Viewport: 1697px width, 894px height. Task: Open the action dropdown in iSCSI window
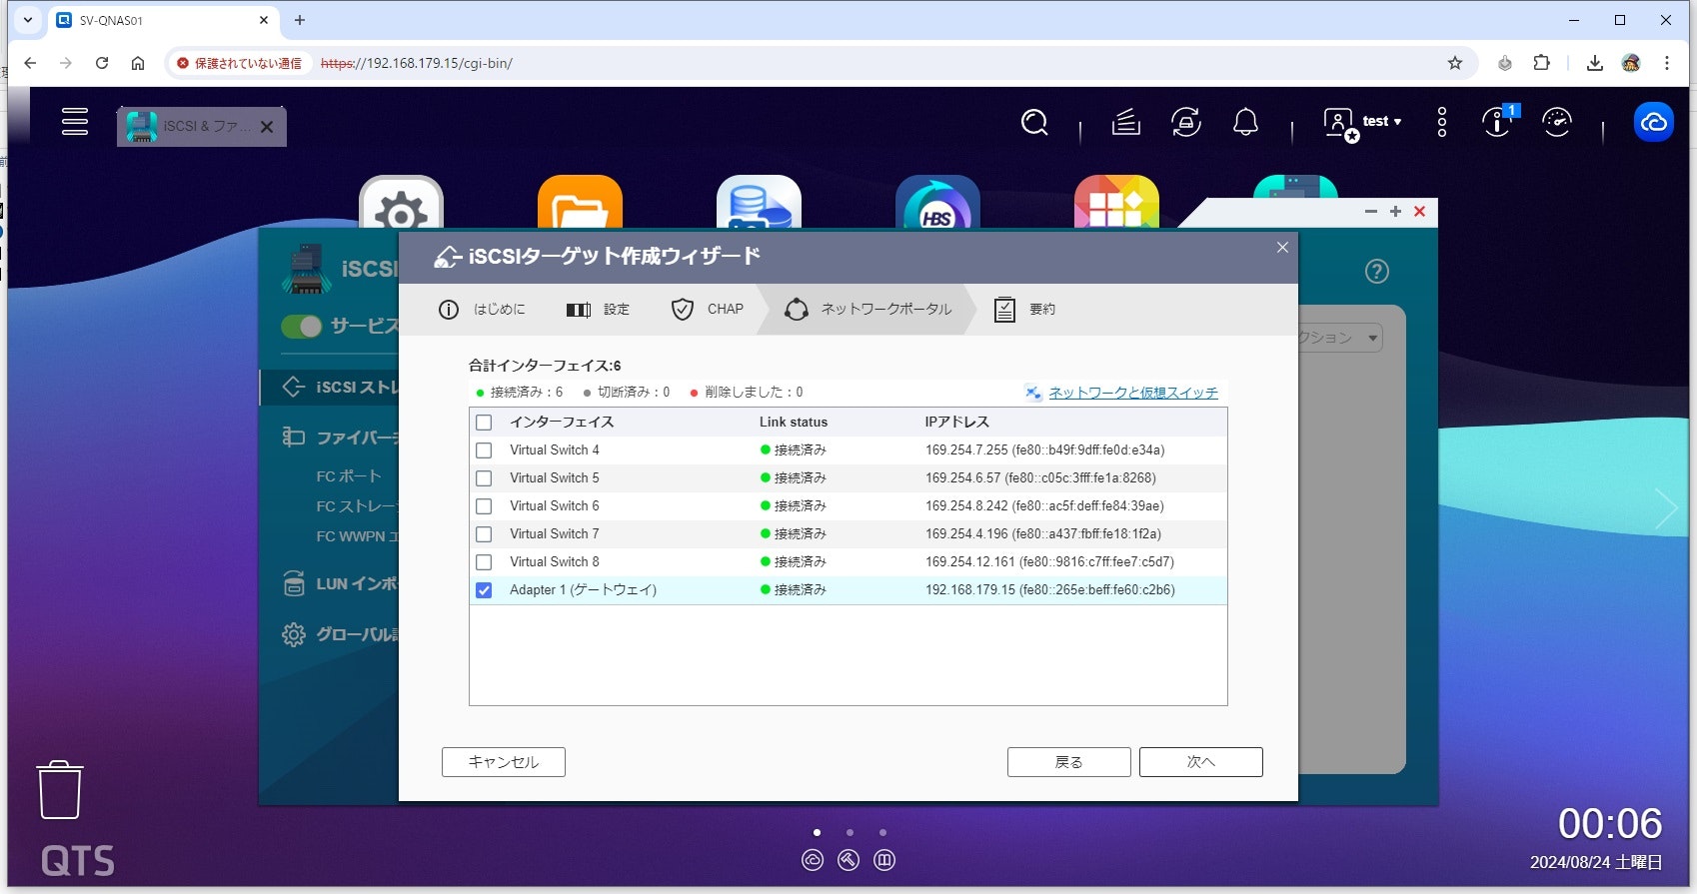(x=1340, y=338)
